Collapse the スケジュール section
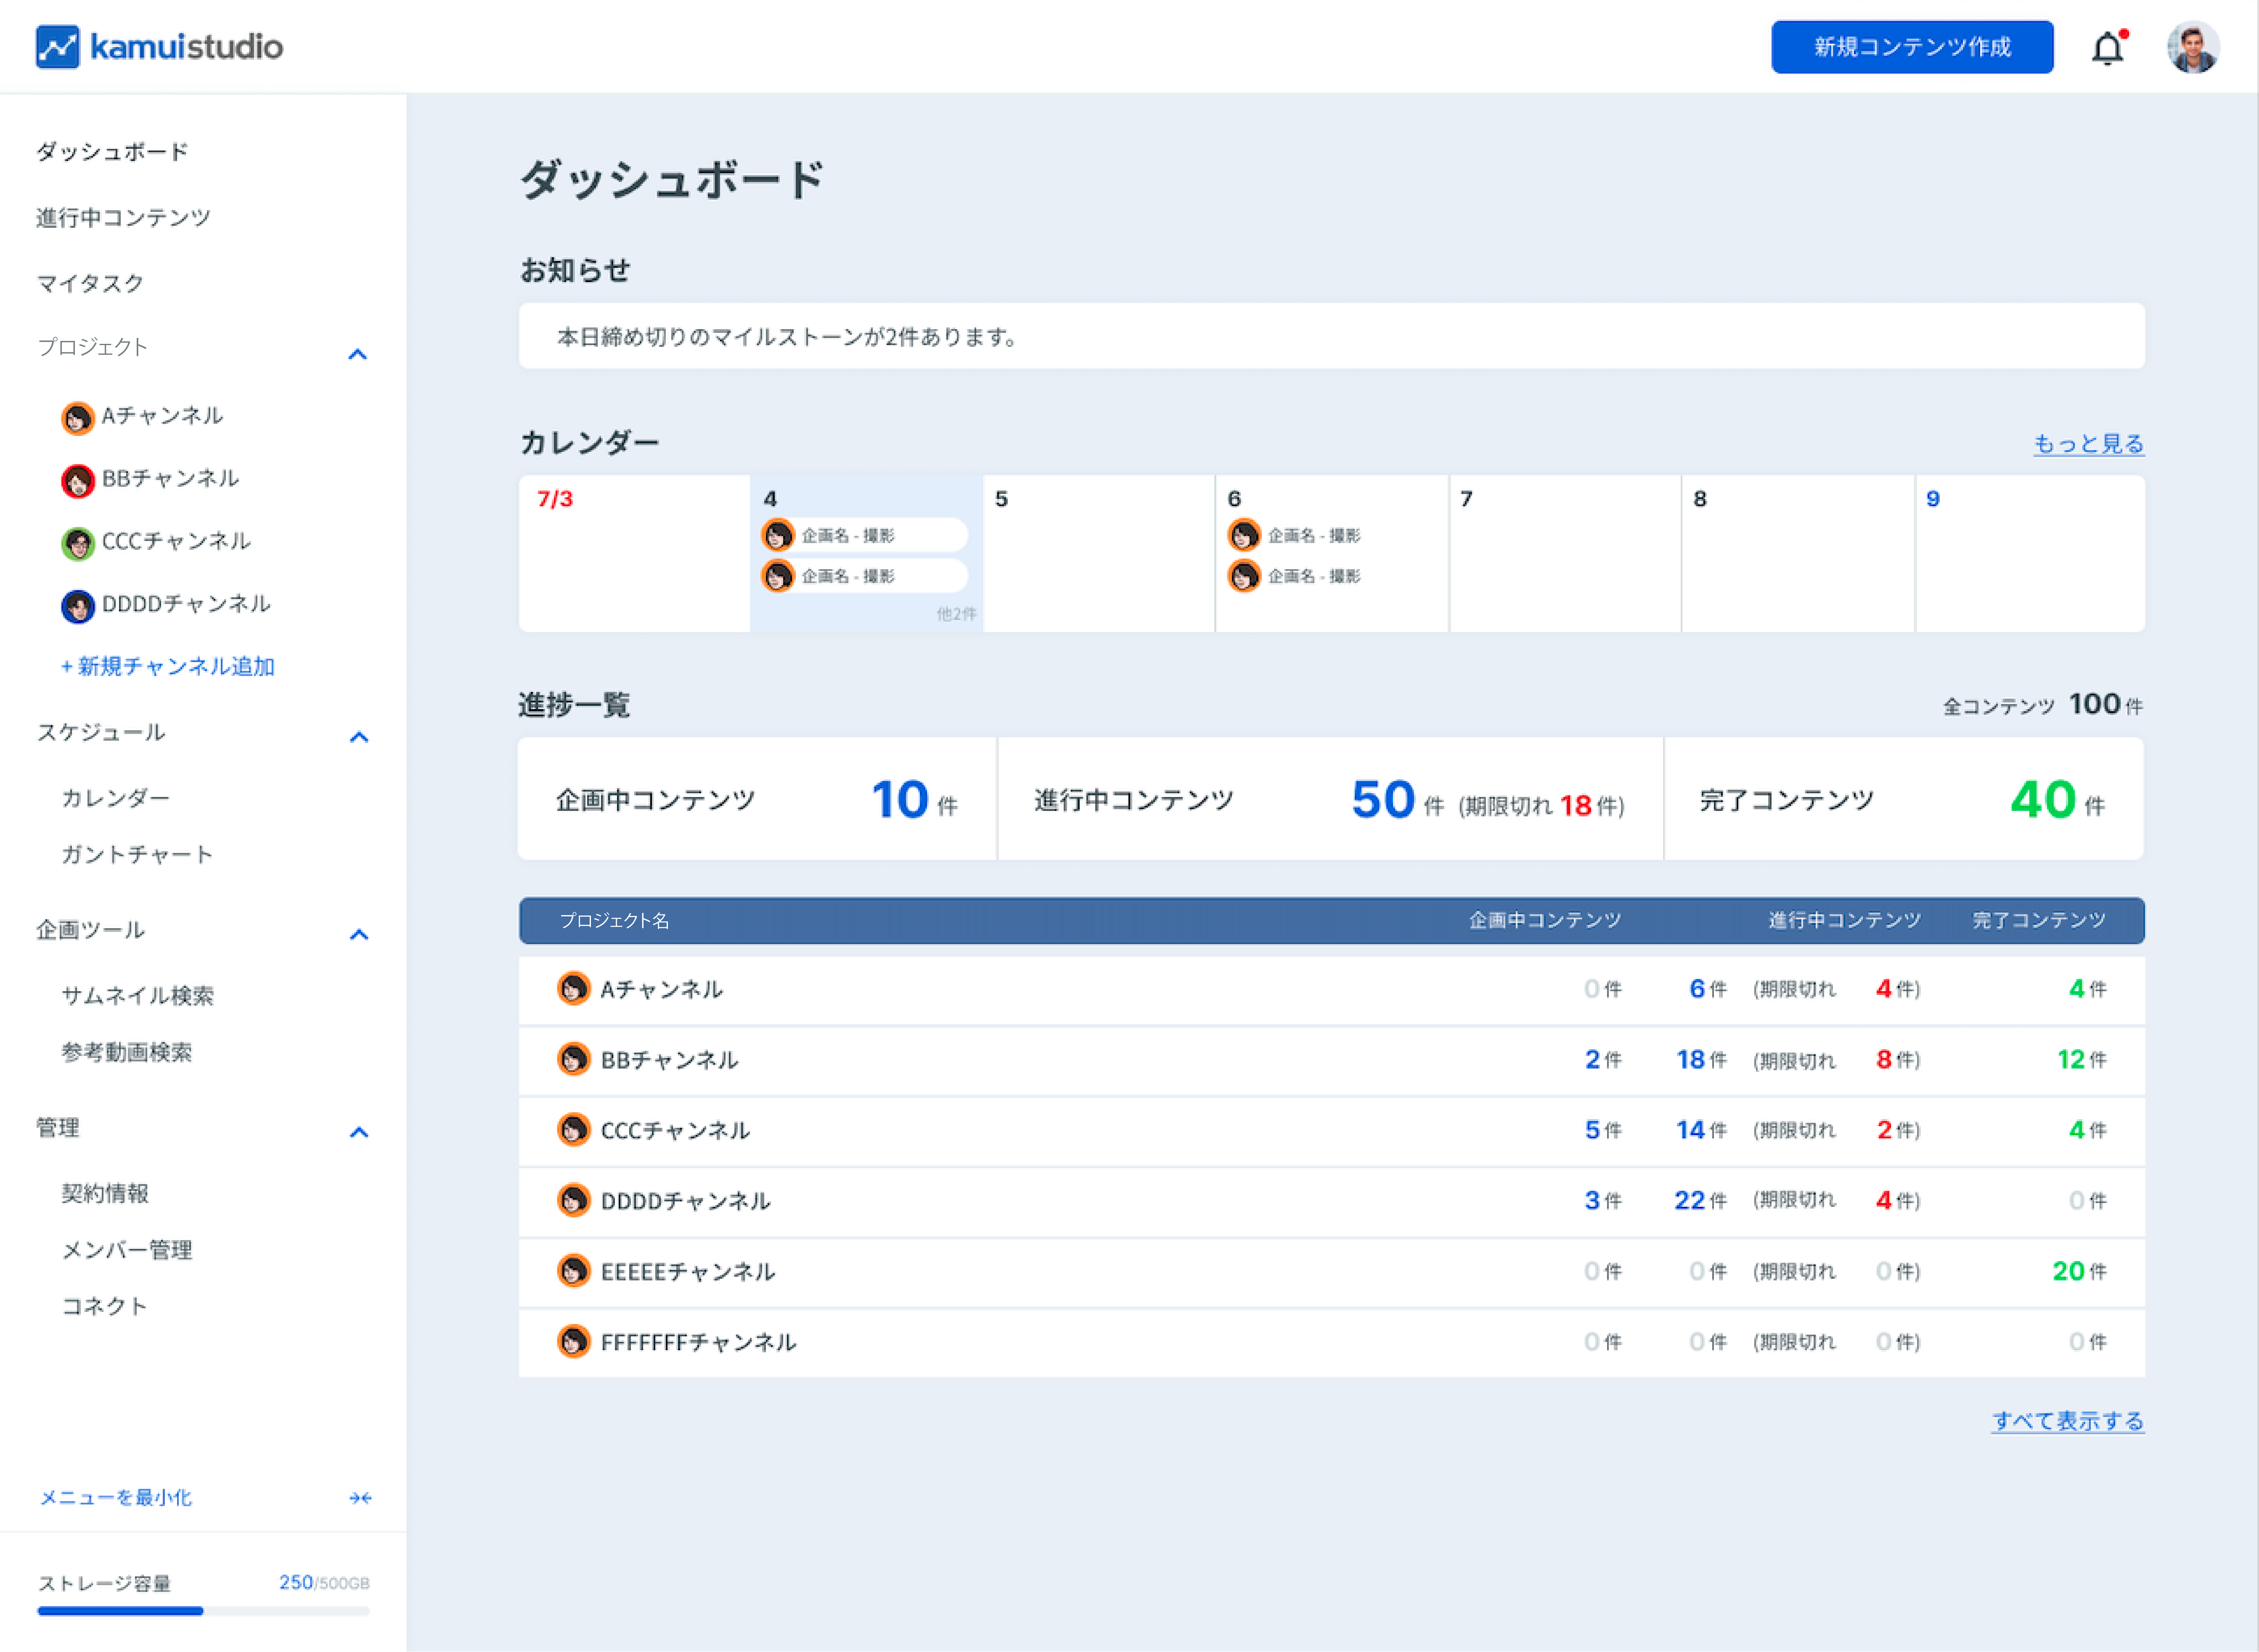This screenshot has height=1652, width=2259. coord(358,736)
